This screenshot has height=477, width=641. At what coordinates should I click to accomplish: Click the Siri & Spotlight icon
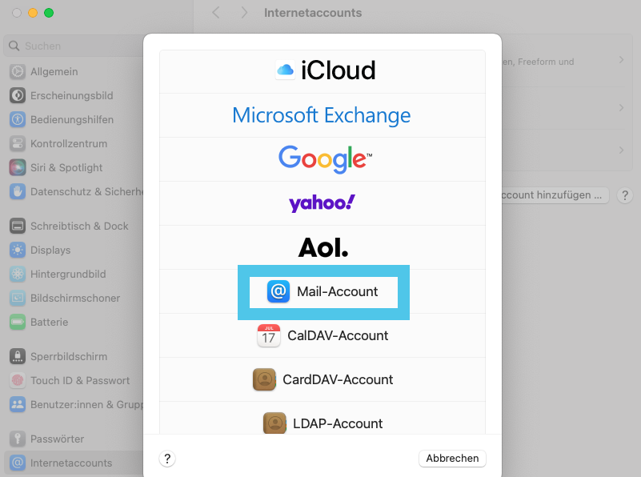[x=18, y=167]
